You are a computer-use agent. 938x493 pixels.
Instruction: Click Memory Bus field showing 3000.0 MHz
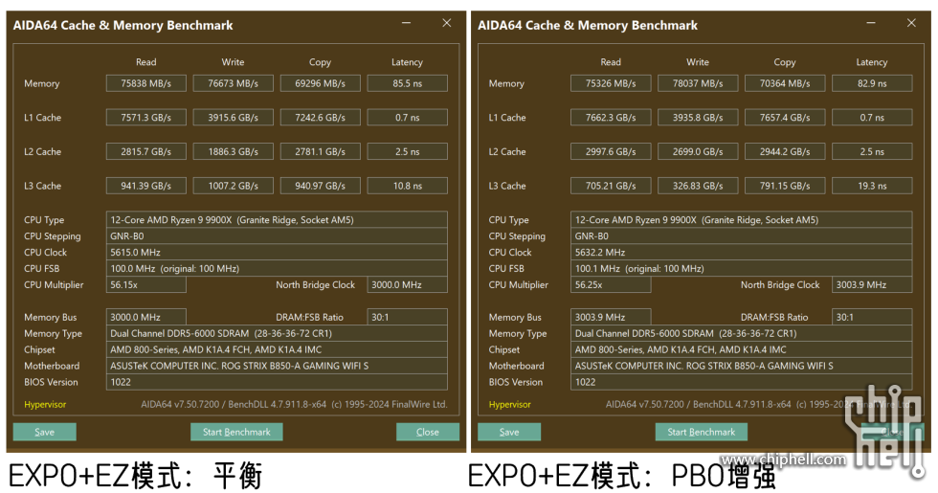145,317
